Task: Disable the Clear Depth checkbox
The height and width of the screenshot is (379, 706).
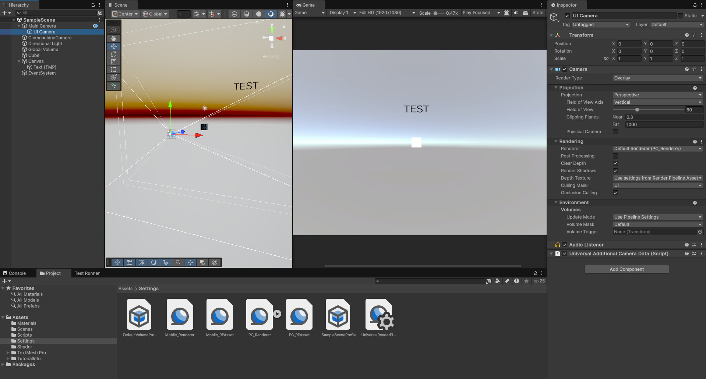Action: click(615, 163)
